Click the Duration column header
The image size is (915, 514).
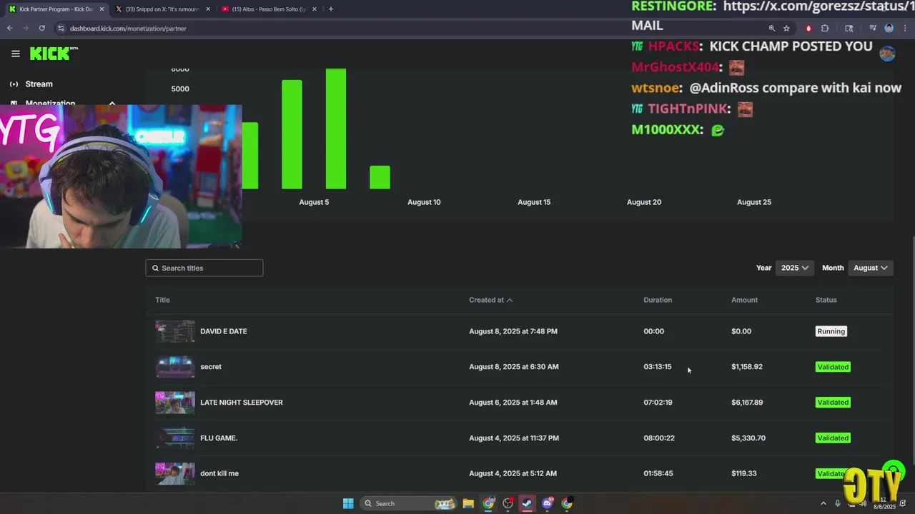click(658, 300)
